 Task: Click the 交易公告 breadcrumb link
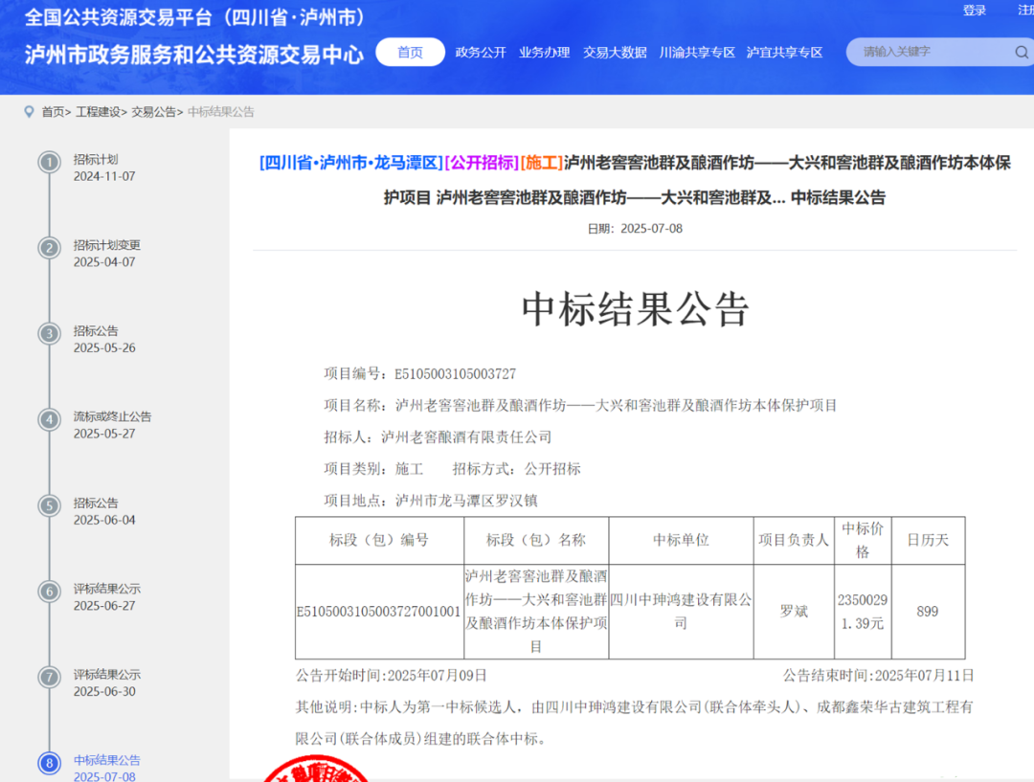click(153, 112)
